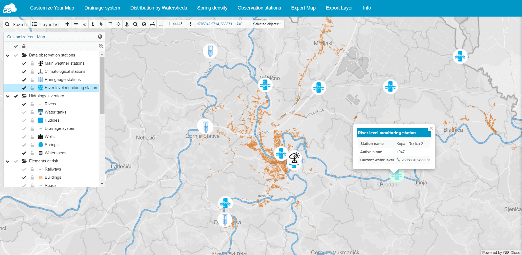Select the pan tool in the toolbar
Screen dimensions: 522x255
tap(118, 24)
